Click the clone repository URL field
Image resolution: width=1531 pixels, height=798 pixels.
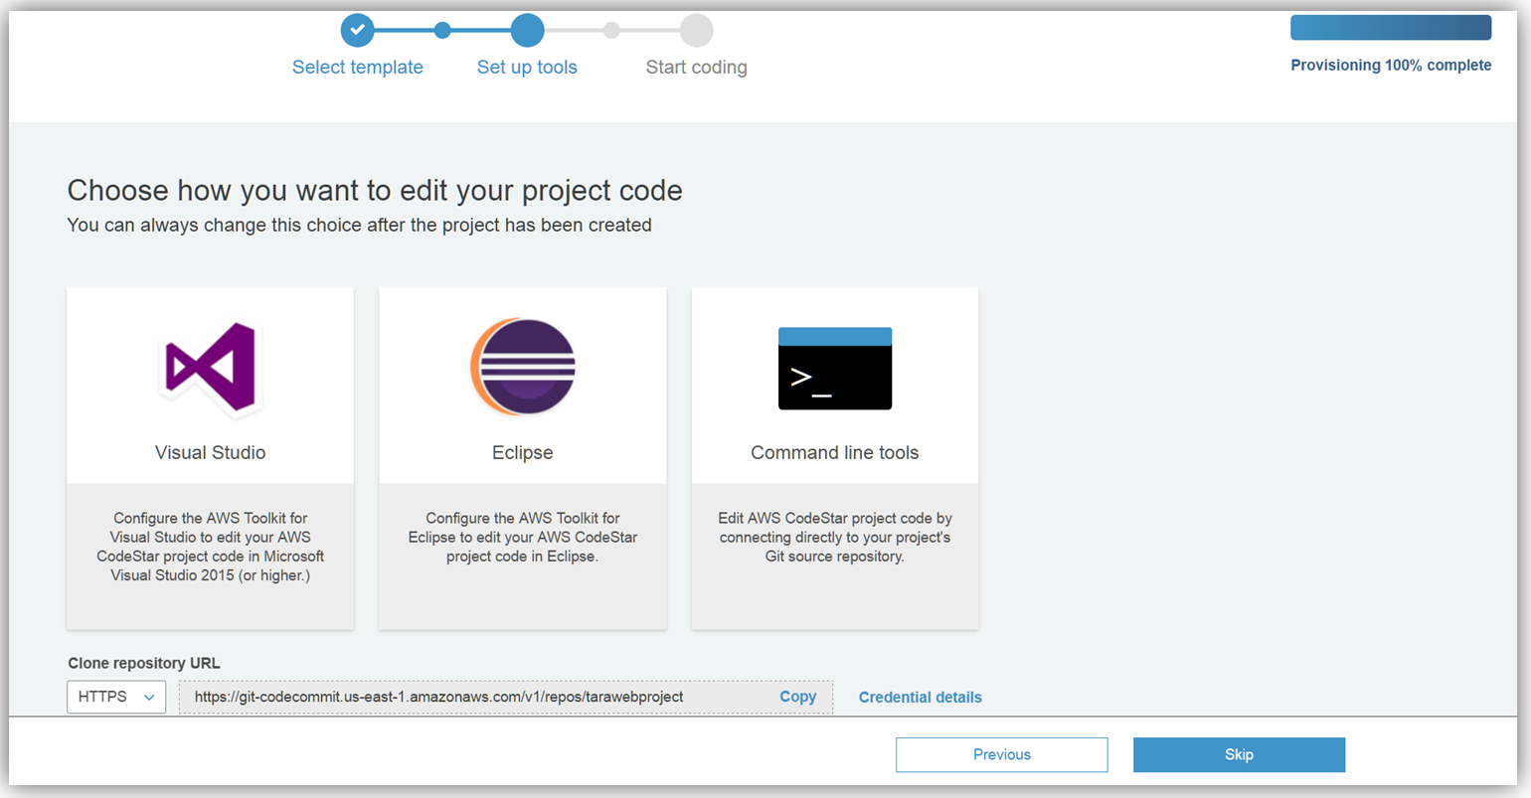click(x=467, y=697)
